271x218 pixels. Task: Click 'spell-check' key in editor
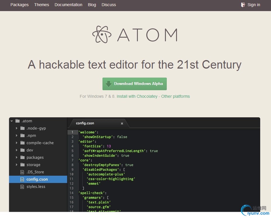point(92,193)
